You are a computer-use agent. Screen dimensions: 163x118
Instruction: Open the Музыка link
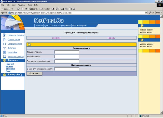tap(9, 66)
